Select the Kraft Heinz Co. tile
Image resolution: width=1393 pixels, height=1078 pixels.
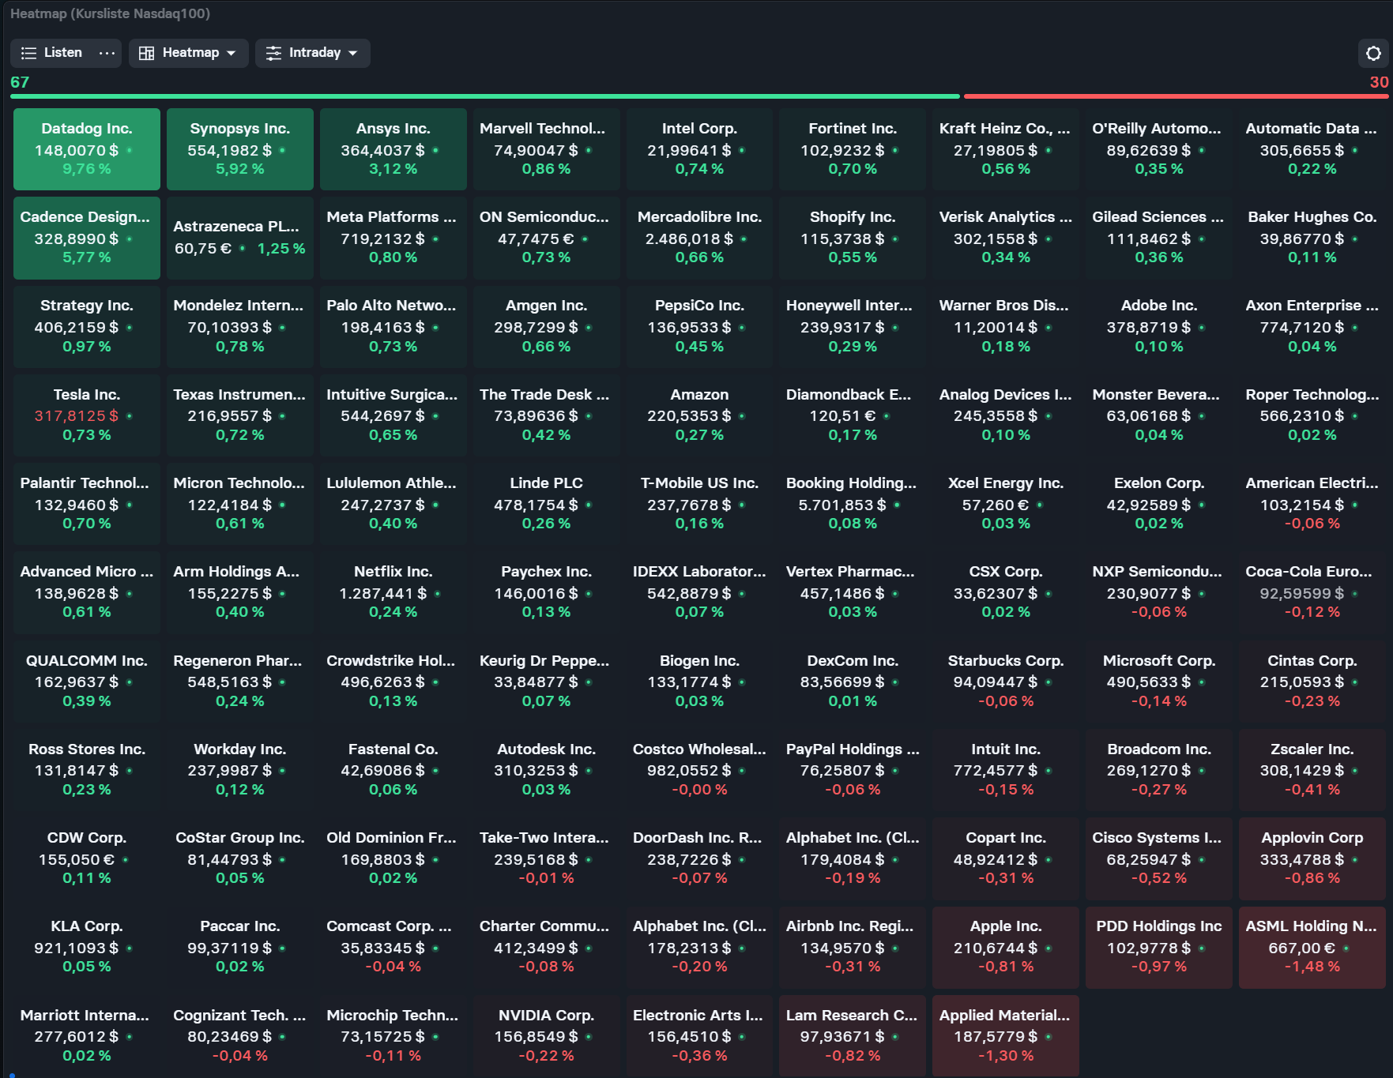(x=1006, y=149)
